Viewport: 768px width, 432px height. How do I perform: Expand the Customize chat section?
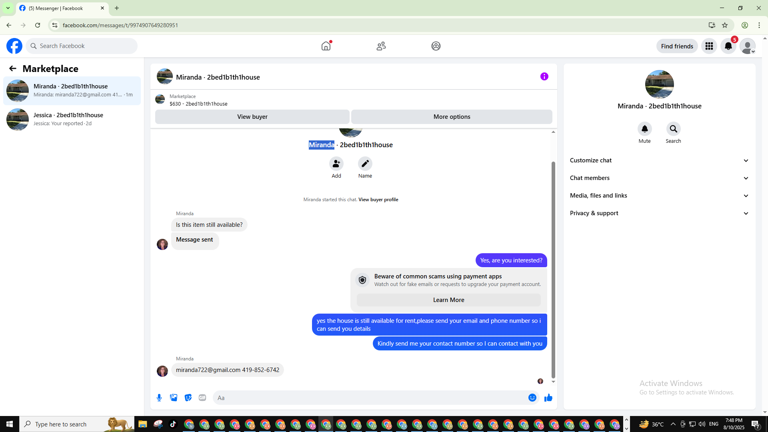(659, 160)
